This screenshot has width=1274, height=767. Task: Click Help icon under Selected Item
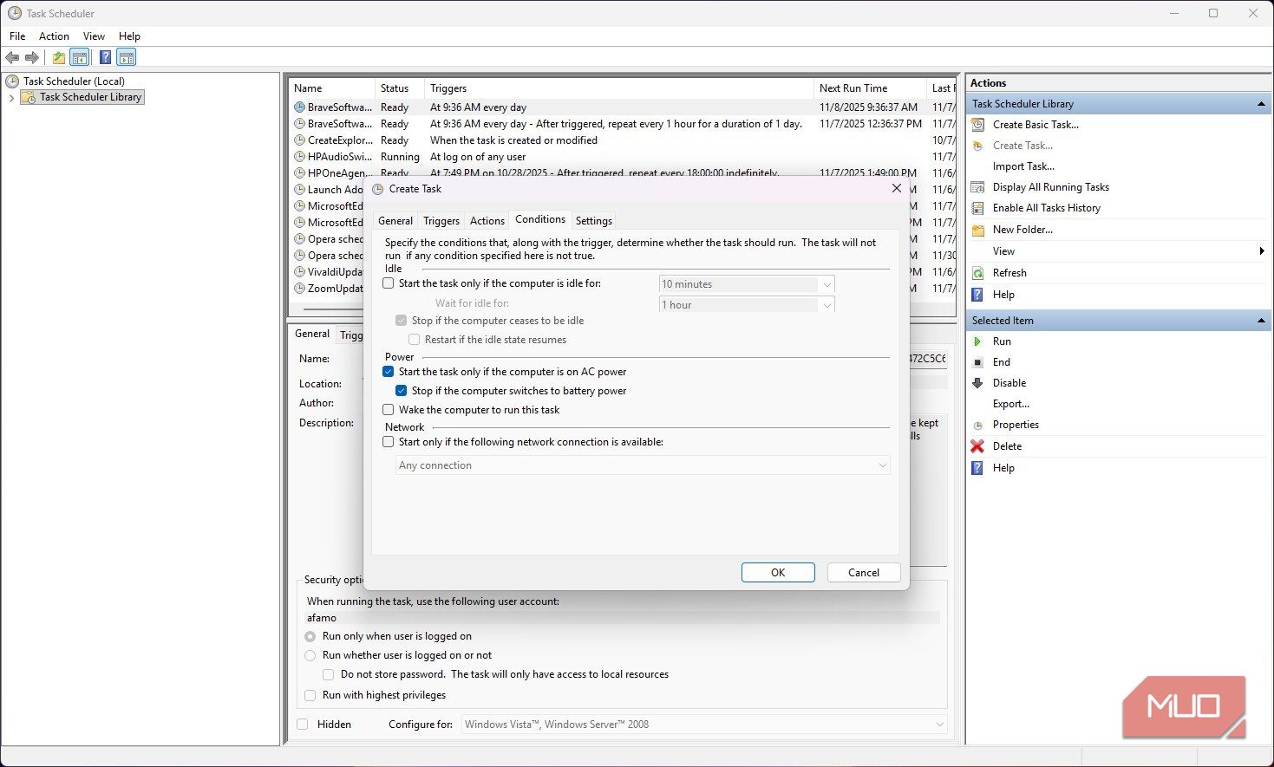977,468
